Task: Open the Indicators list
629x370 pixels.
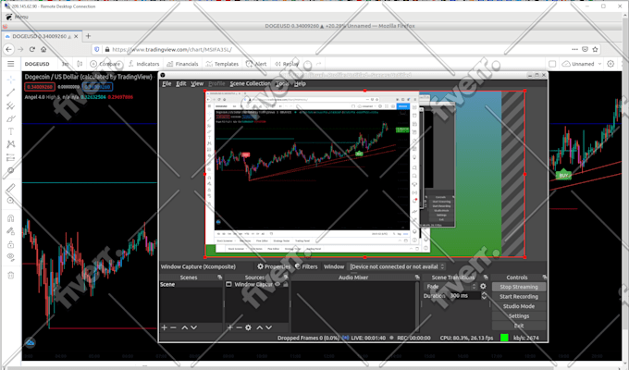Action: pos(143,64)
